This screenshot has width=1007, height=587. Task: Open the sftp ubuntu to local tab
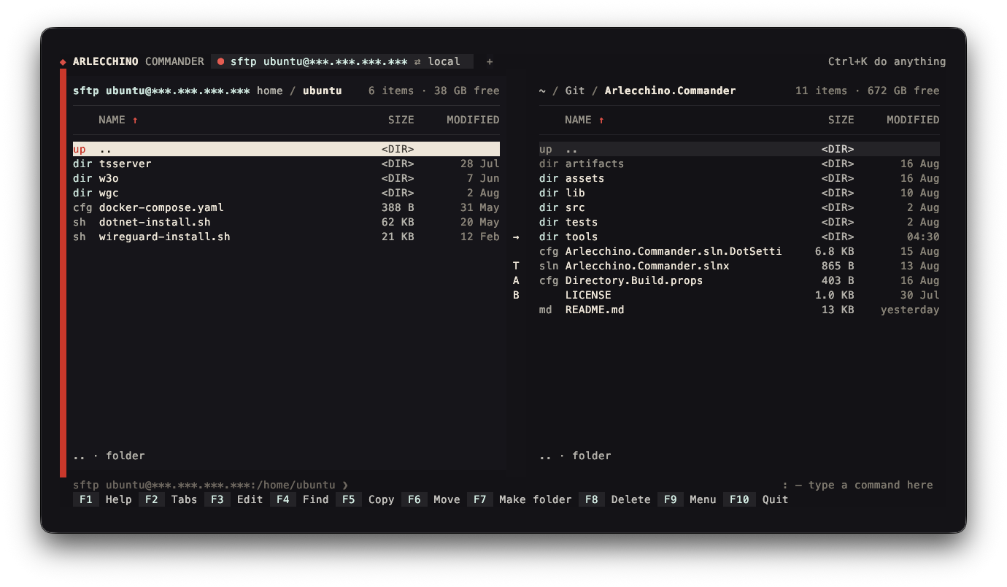click(x=342, y=62)
